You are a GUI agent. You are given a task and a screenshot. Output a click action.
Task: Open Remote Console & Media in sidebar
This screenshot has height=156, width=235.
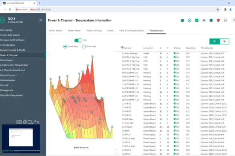12,50
